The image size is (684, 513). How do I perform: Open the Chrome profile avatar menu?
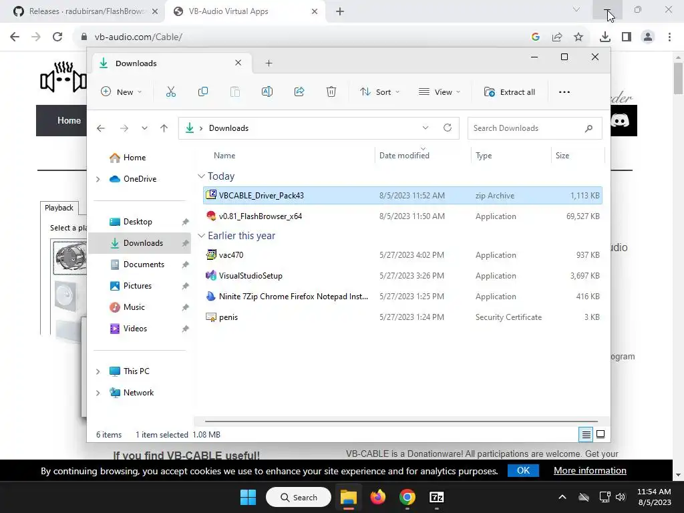(x=648, y=37)
